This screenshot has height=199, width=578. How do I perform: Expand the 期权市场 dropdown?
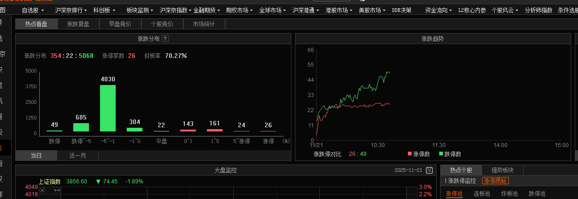point(240,10)
